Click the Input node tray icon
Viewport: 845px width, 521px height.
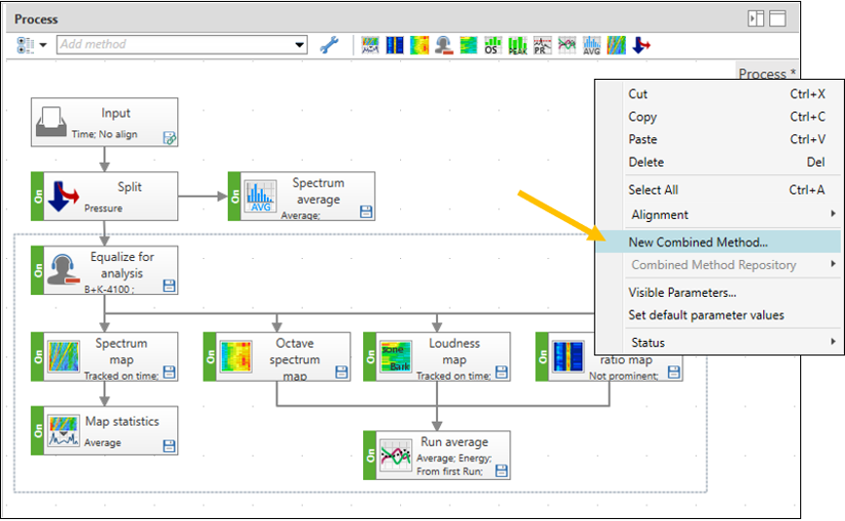pyautogui.click(x=53, y=121)
